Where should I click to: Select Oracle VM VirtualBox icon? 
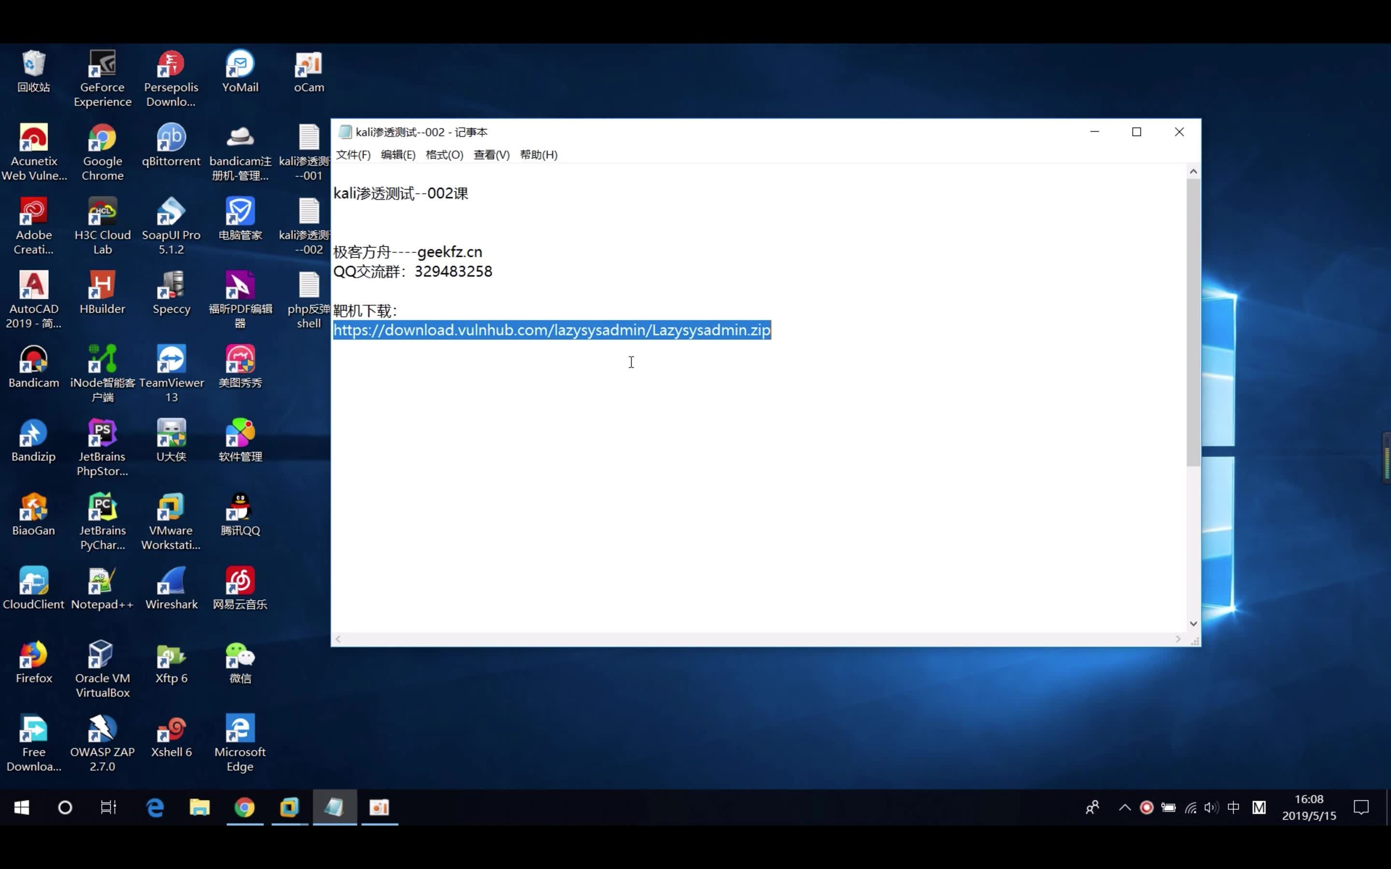(x=102, y=670)
